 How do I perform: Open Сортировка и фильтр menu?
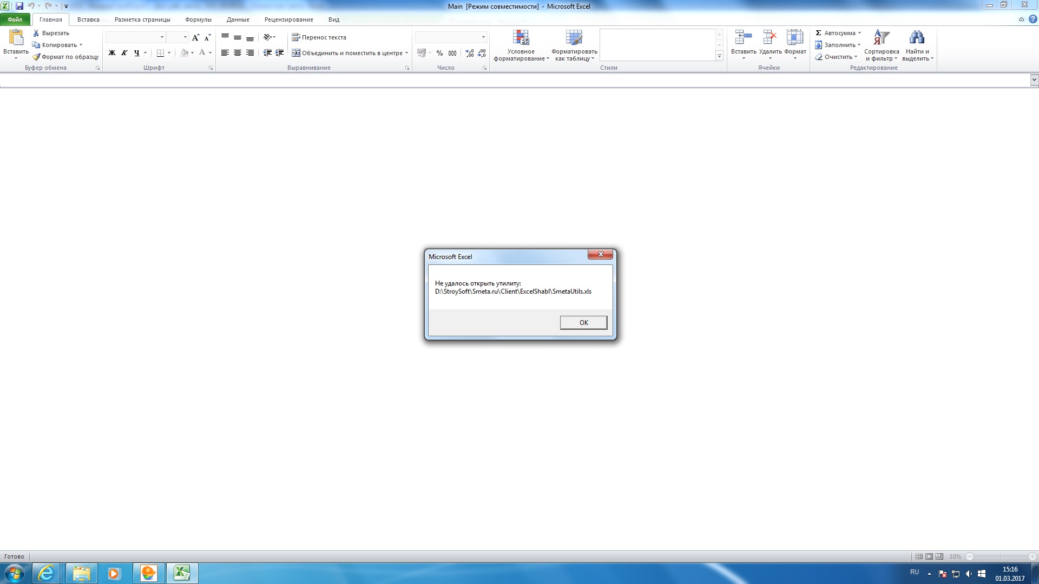tap(882, 45)
